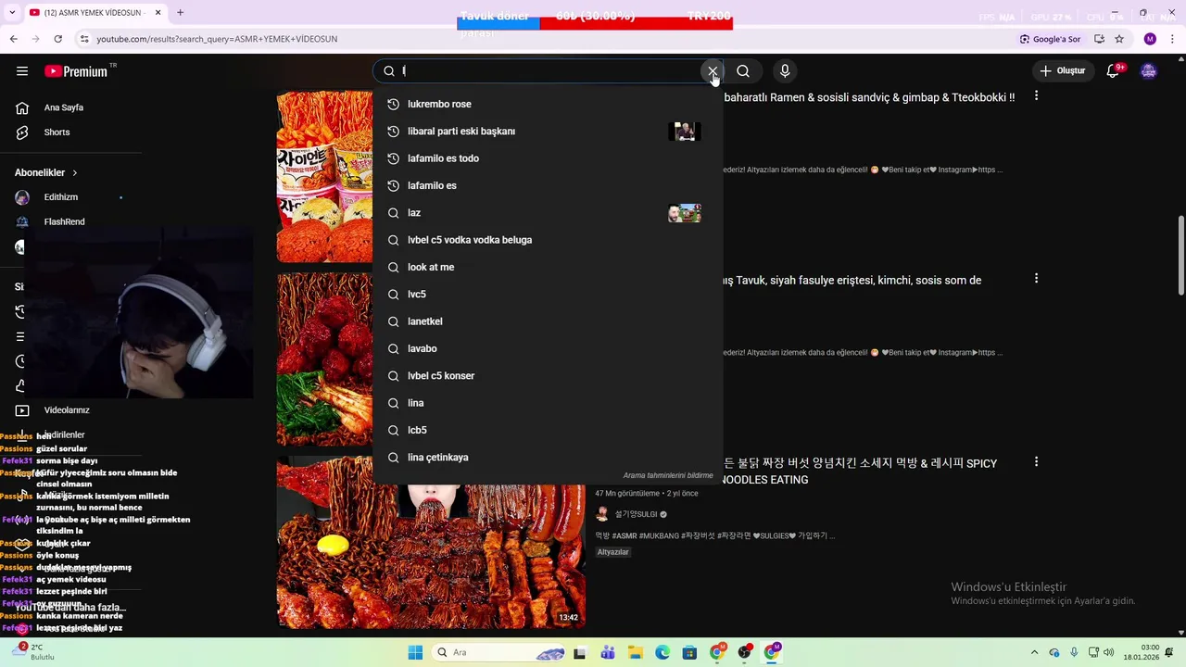Select suggestion "lafamilo es todo"
Viewport: 1186px width, 667px height.
tap(547, 158)
